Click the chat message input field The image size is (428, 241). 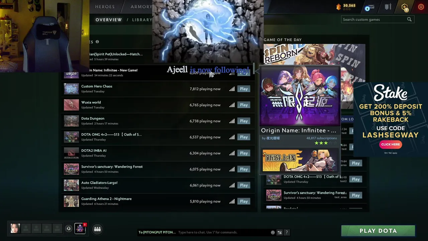(223, 232)
